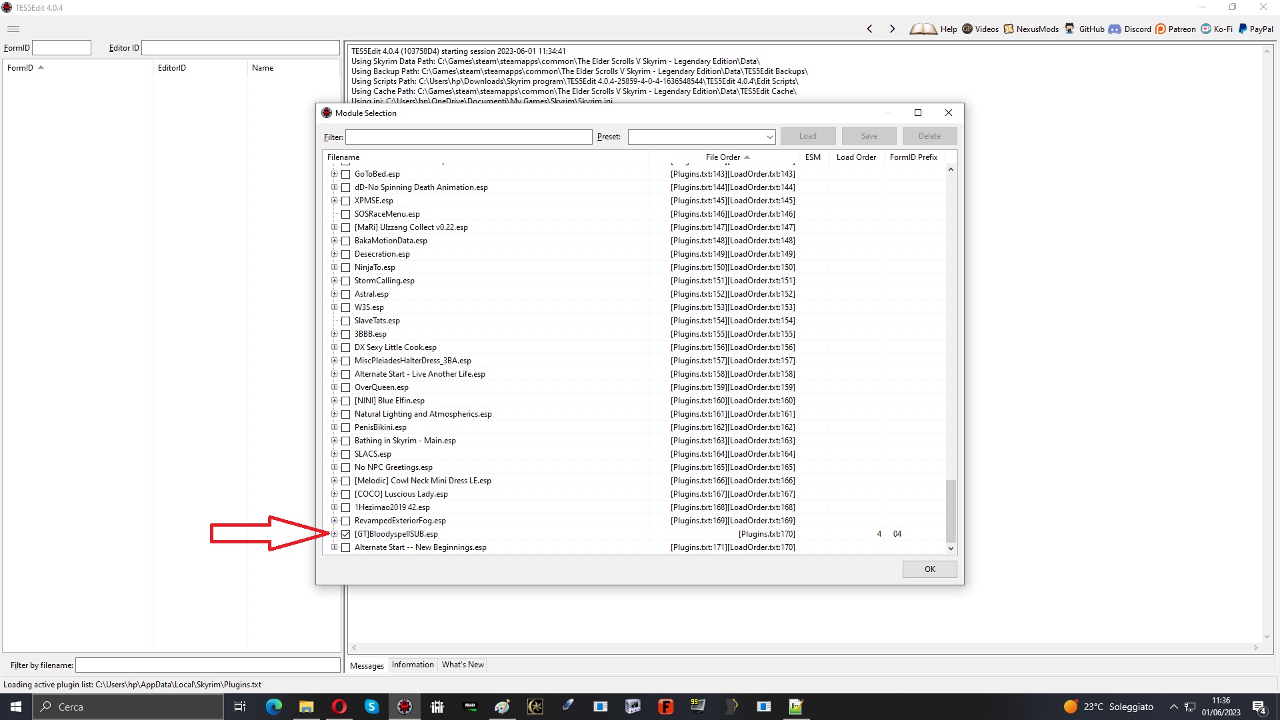Switch to the Information tab
The height and width of the screenshot is (720, 1280).
[412, 665]
